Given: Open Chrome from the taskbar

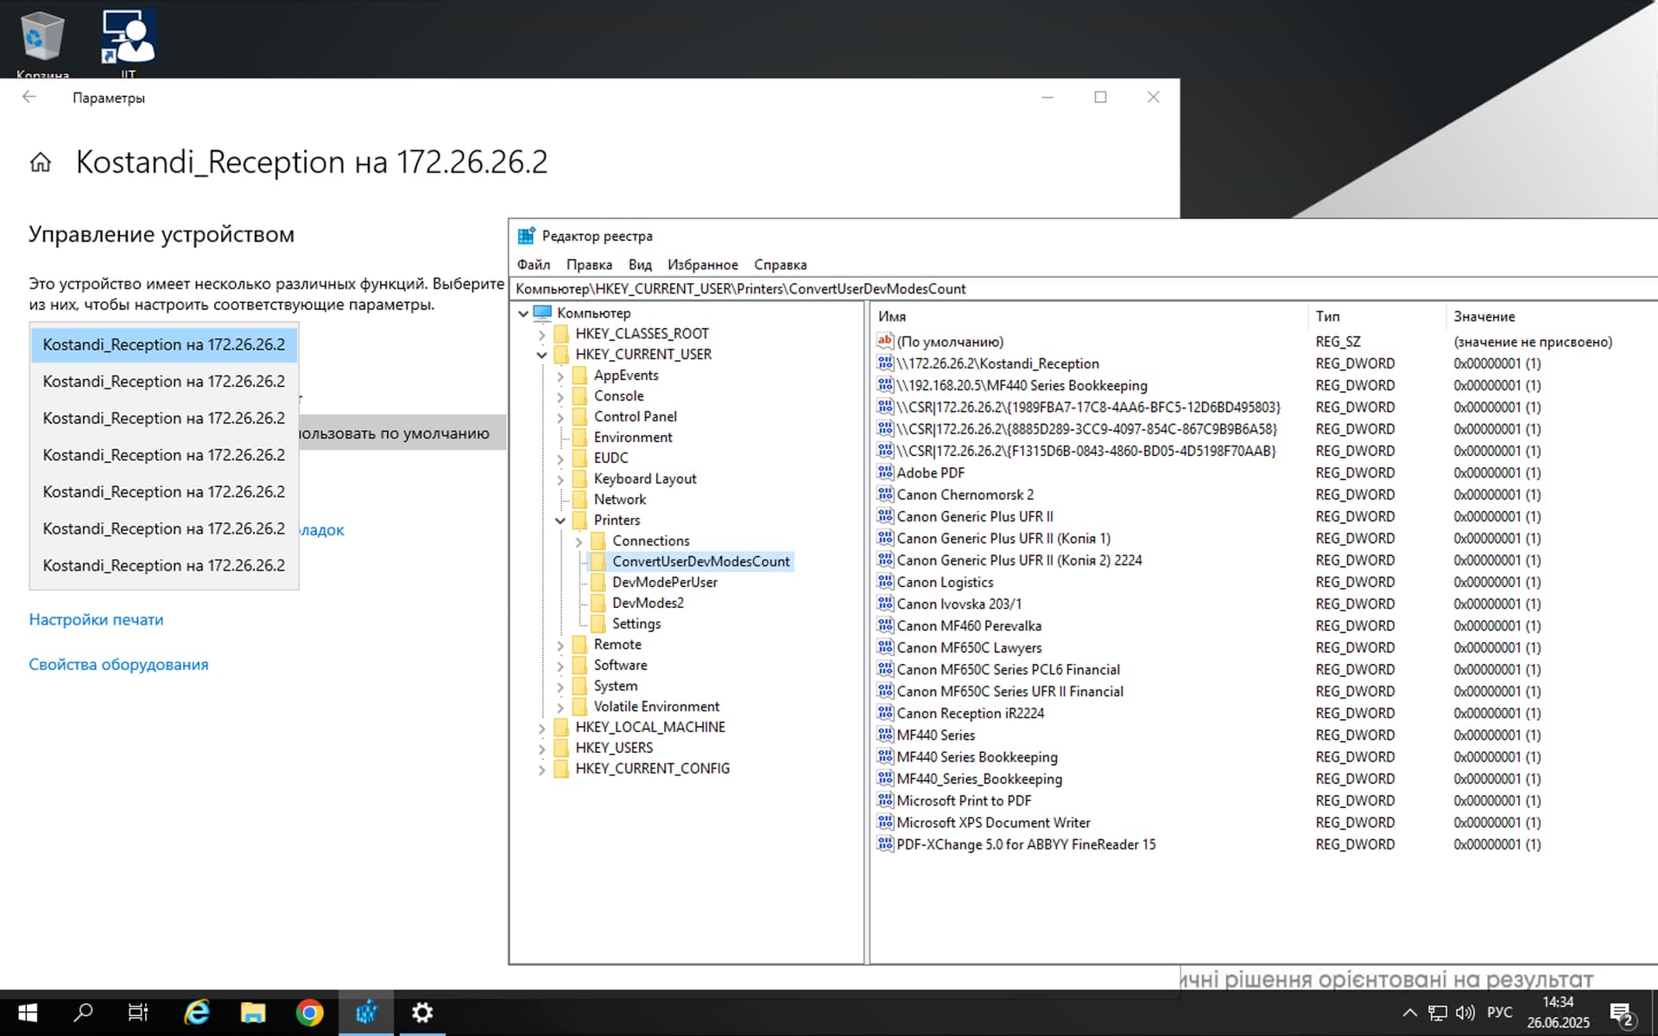Looking at the screenshot, I should tap(308, 1013).
